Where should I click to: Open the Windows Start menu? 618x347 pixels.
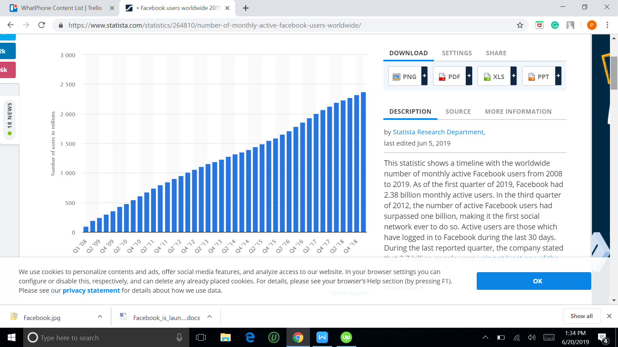[x=11, y=337]
